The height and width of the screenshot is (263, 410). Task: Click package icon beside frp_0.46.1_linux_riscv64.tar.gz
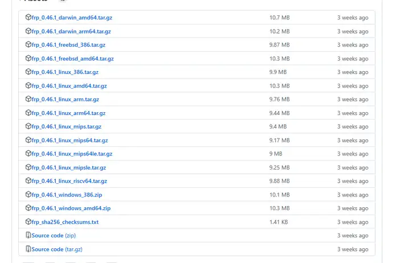pyautogui.click(x=28, y=180)
